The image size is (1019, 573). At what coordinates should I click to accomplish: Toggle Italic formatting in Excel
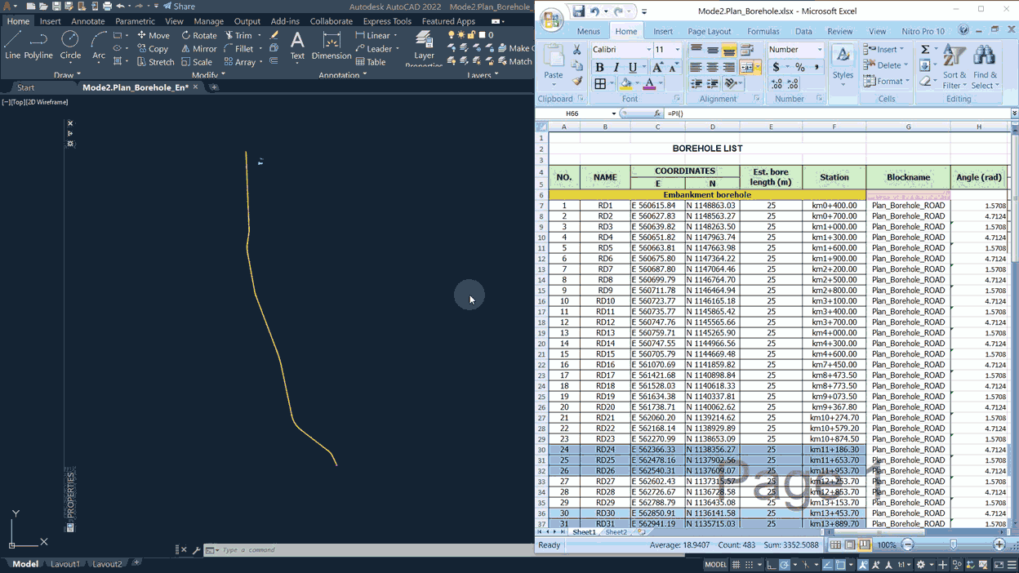pos(616,68)
